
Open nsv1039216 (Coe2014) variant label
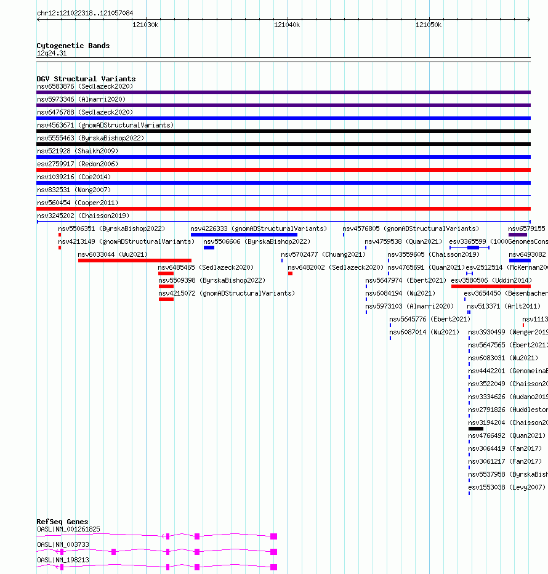click(x=74, y=177)
